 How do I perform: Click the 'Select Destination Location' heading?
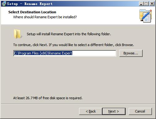[x=32, y=12]
